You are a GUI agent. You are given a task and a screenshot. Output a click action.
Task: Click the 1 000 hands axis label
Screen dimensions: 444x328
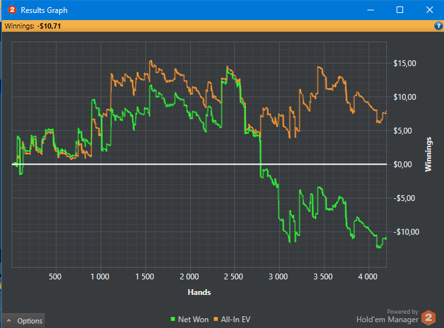click(100, 277)
